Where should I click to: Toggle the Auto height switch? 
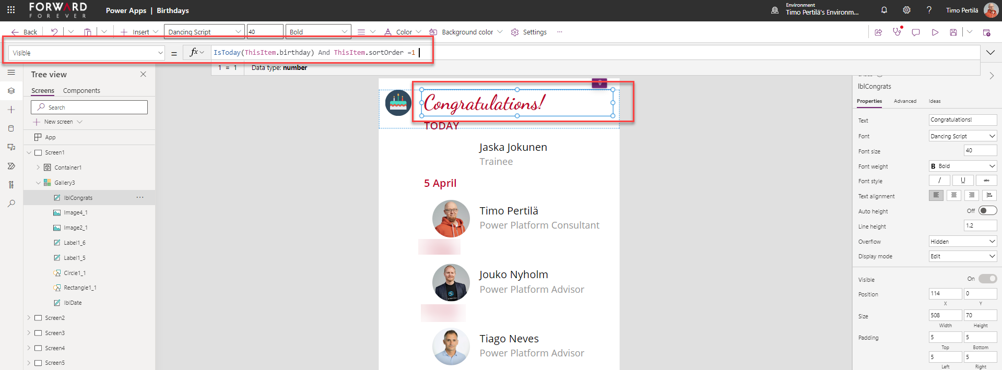[x=987, y=211]
